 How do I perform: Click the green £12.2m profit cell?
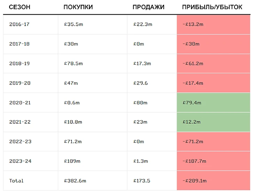[x=213, y=122]
